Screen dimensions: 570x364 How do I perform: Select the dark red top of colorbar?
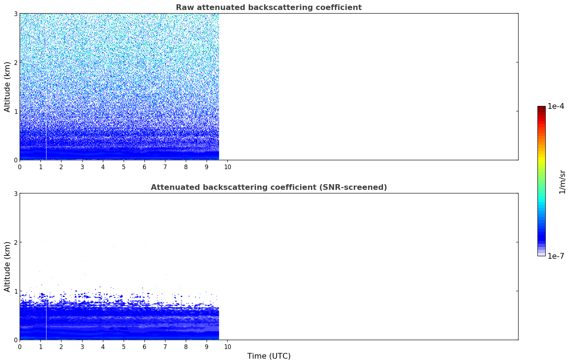tap(541, 108)
